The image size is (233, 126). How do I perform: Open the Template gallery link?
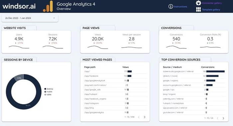211,10
